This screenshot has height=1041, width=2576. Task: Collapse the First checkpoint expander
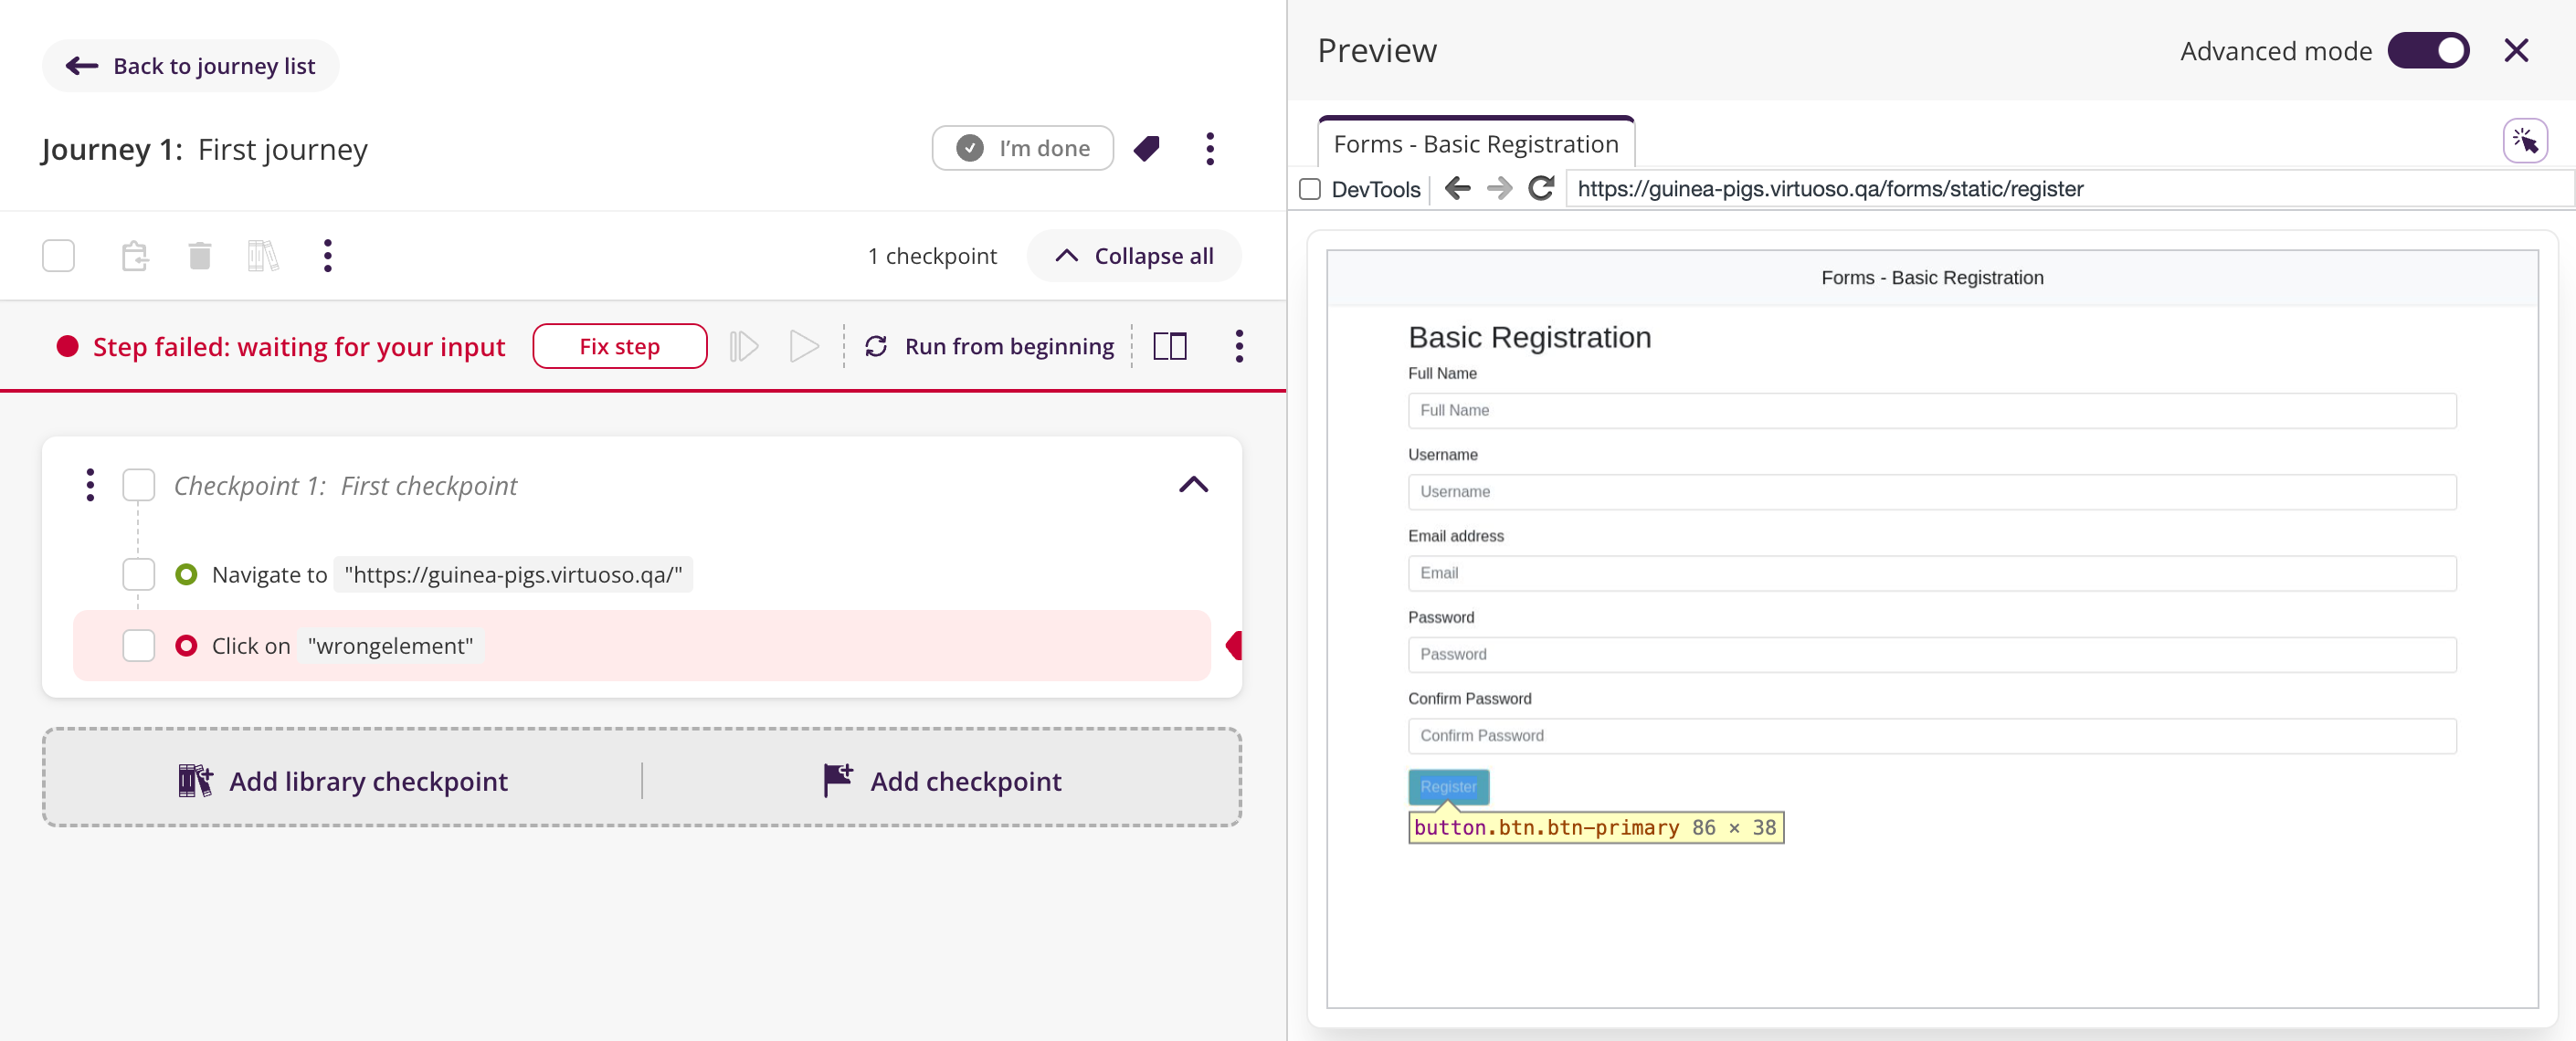coord(1193,484)
